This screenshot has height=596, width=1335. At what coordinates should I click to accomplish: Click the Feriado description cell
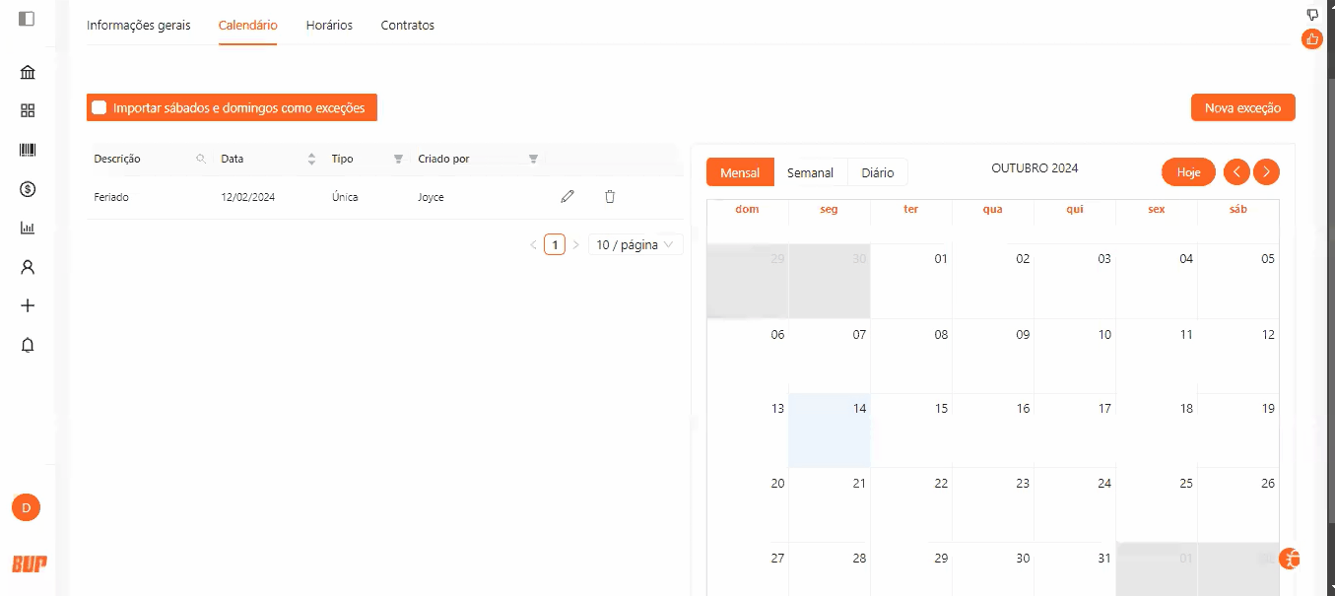pos(111,197)
